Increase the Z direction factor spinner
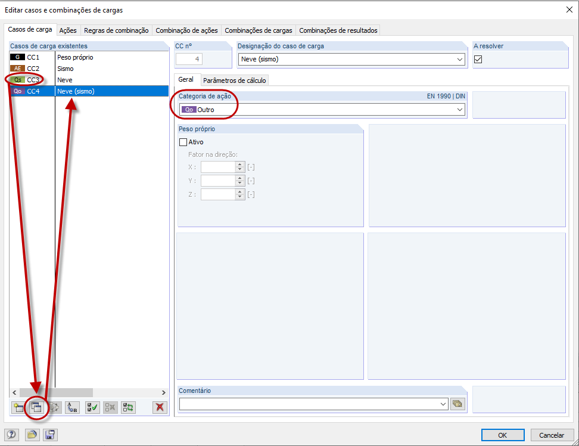Image resolution: width=579 pixels, height=446 pixels. (240, 192)
